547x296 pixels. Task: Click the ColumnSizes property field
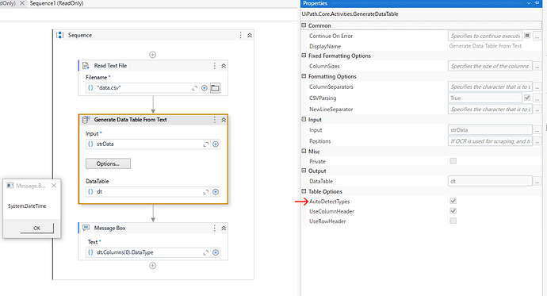click(x=490, y=66)
